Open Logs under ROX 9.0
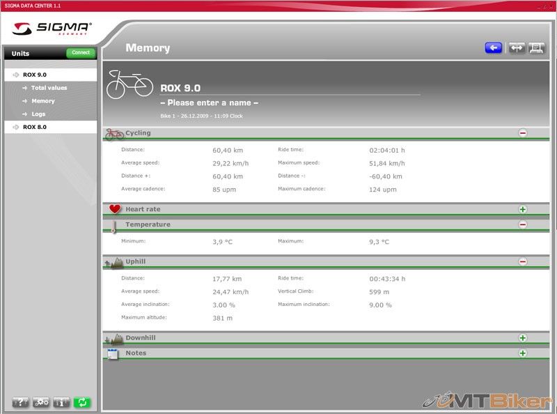The width and height of the screenshot is (557, 414). [38, 114]
